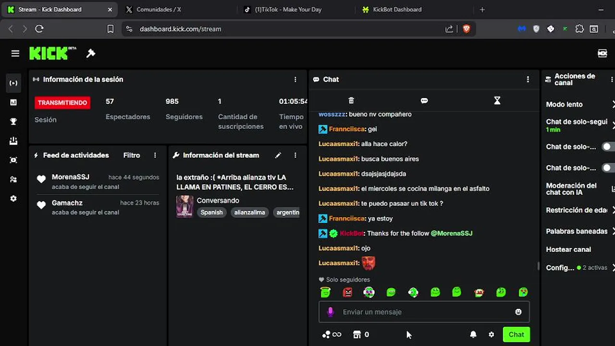Edit stream information with the pencil icon

tap(278, 155)
